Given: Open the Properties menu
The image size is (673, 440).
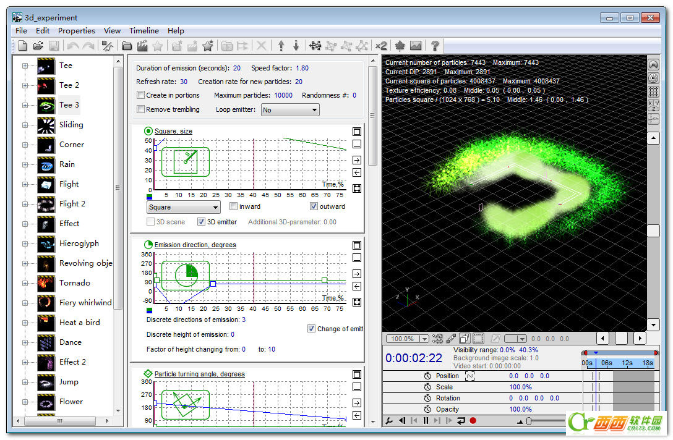Looking at the screenshot, I should pos(77,30).
